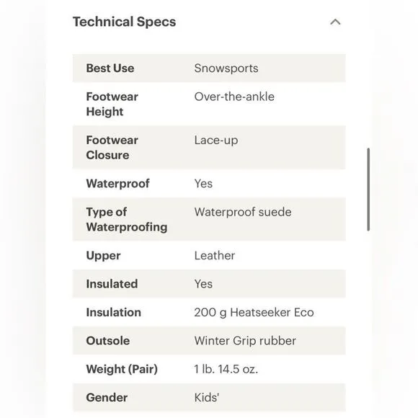Screen dimensions: 418x418
Task: Click the vertical scrollbar thumb
Action: [368, 190]
